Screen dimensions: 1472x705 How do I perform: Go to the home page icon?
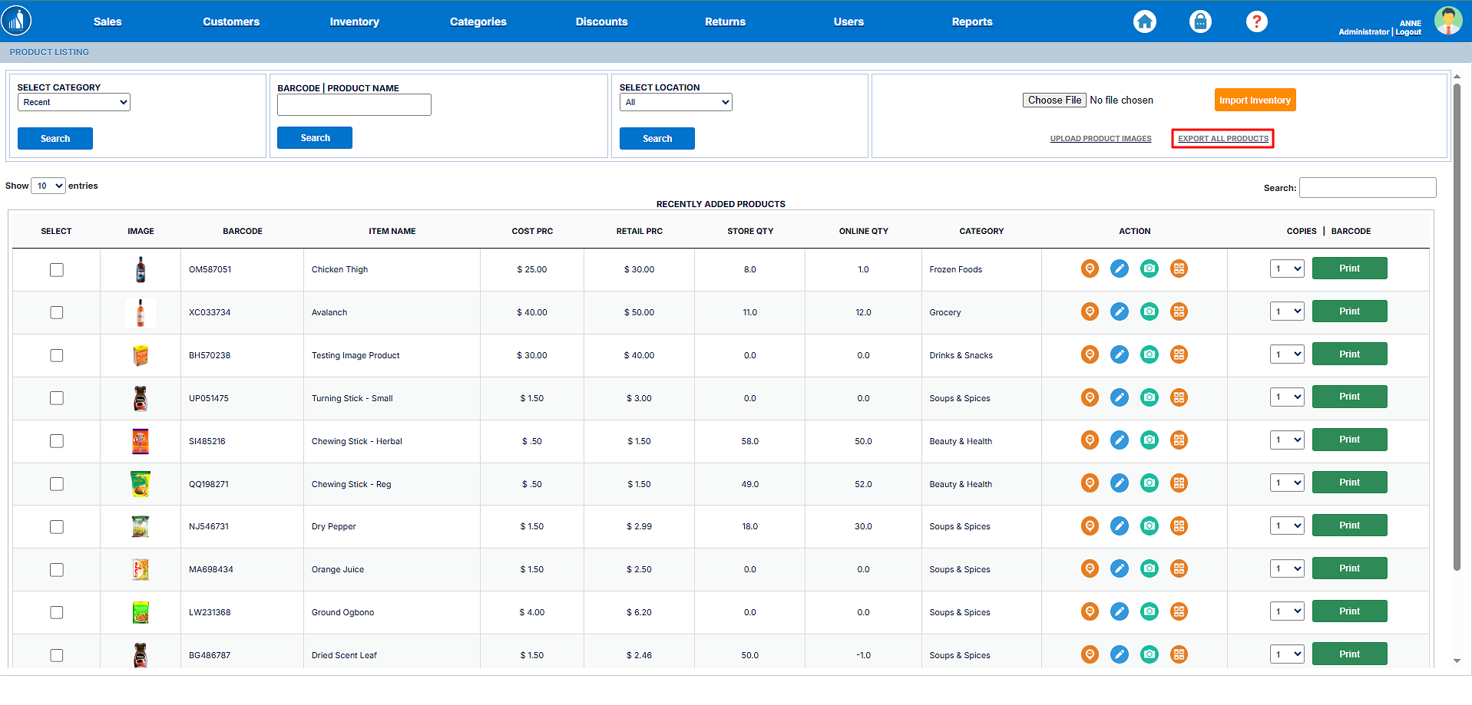point(1144,21)
